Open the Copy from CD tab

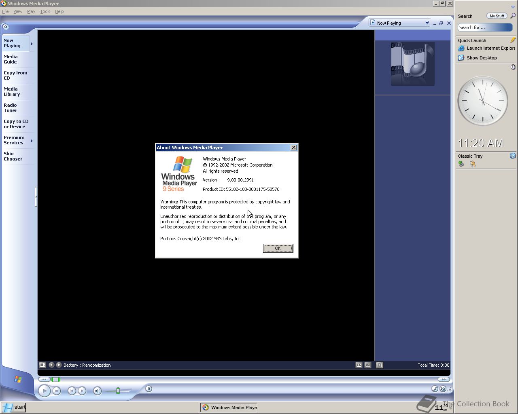[x=18, y=76]
